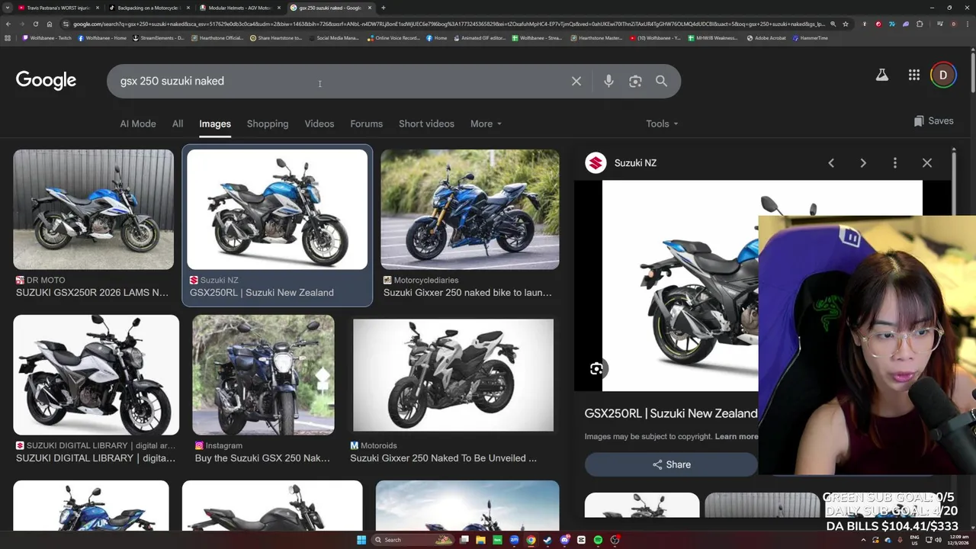The height and width of the screenshot is (549, 976).
Task: Click the Suzuki NZ source name in preview
Action: coord(635,162)
